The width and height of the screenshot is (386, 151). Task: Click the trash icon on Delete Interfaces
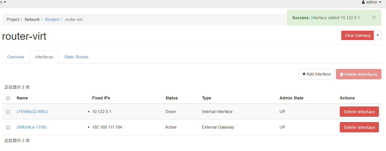pyautogui.click(x=342, y=74)
